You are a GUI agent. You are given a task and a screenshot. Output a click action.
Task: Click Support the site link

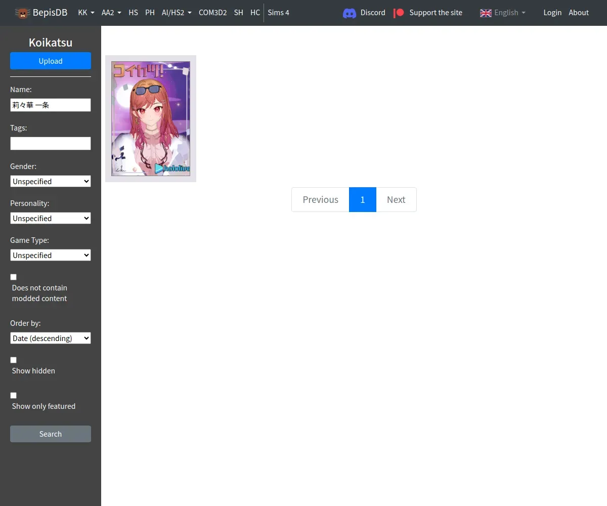(436, 13)
